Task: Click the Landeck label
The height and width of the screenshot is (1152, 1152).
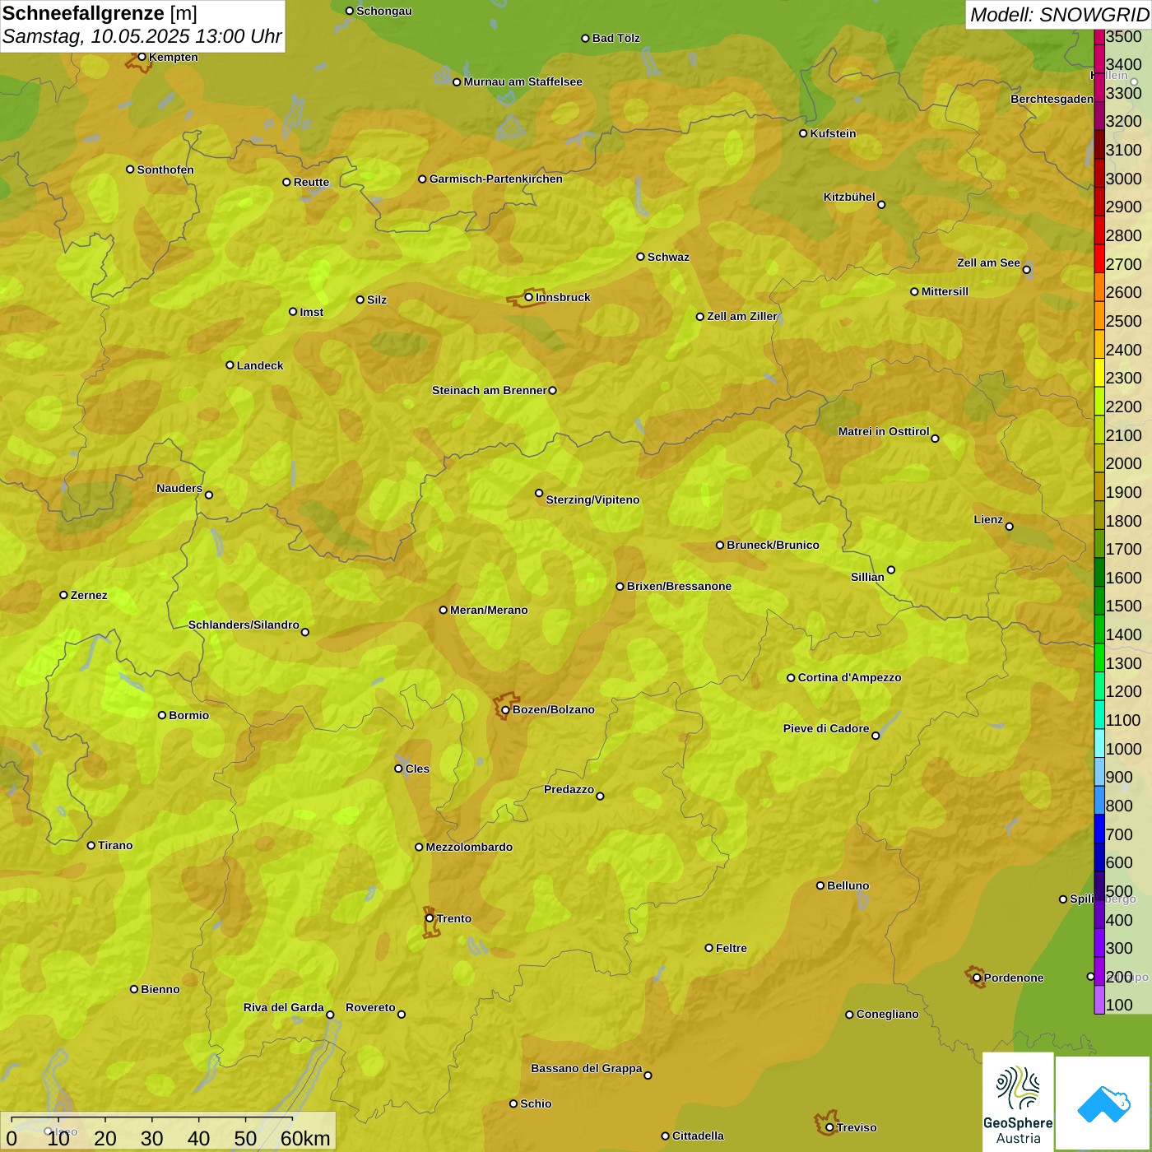Action: click(260, 365)
